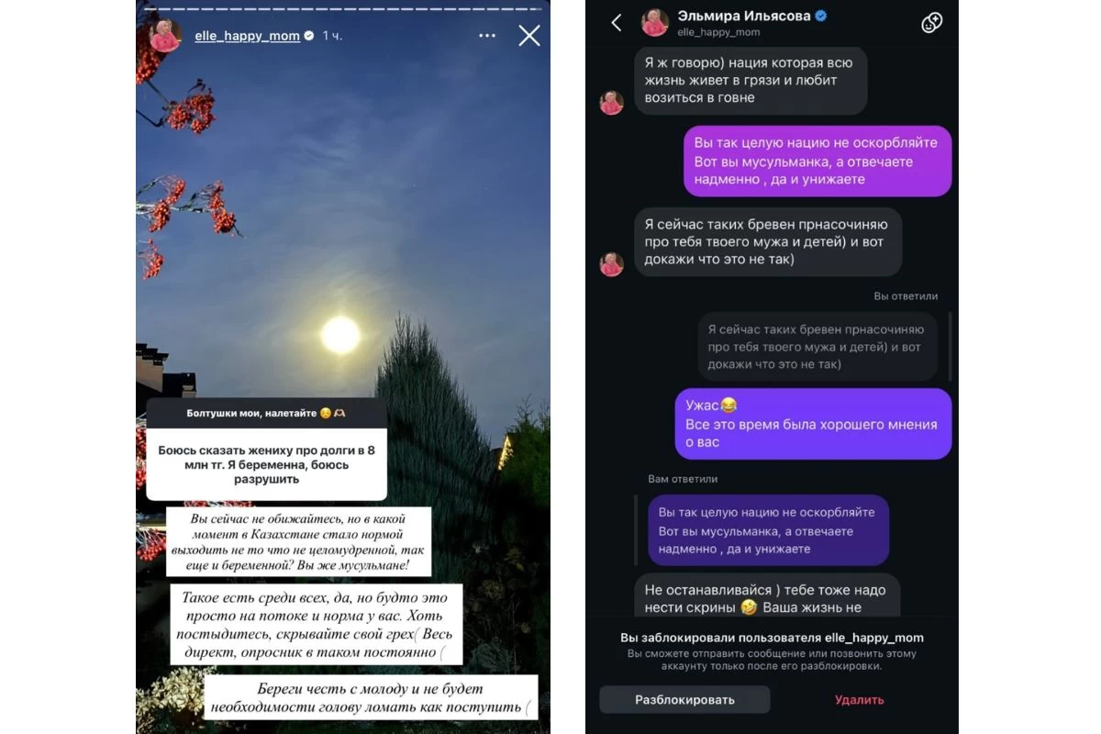1101x734 pixels.
Task: Tap the elle_happy_mom story profile picture
Action: 166,35
